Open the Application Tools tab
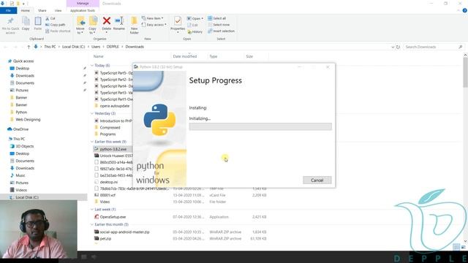The height and width of the screenshot is (263, 468). point(83,11)
